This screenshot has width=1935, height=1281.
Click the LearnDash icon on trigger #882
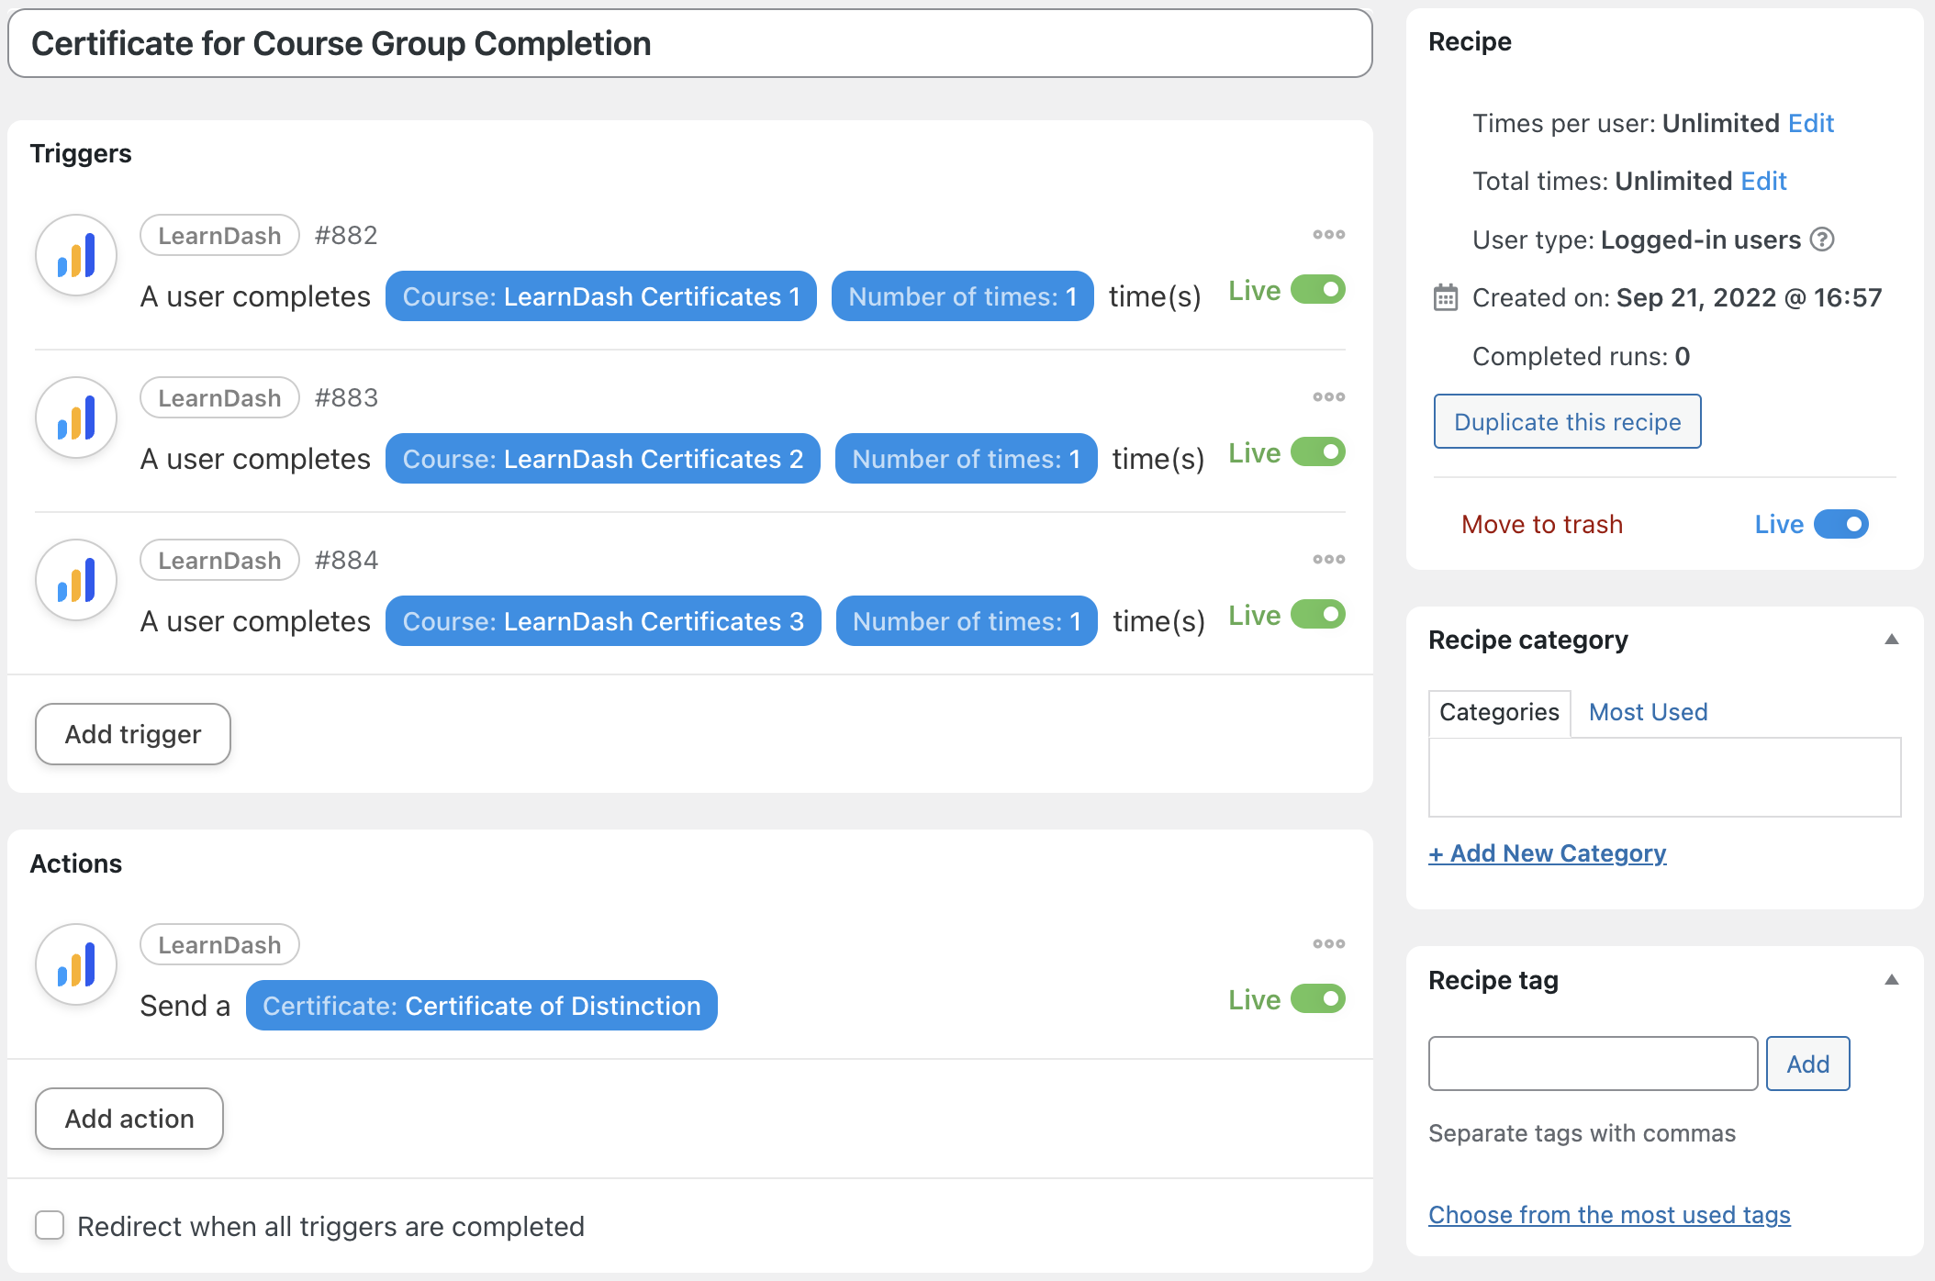tap(75, 255)
